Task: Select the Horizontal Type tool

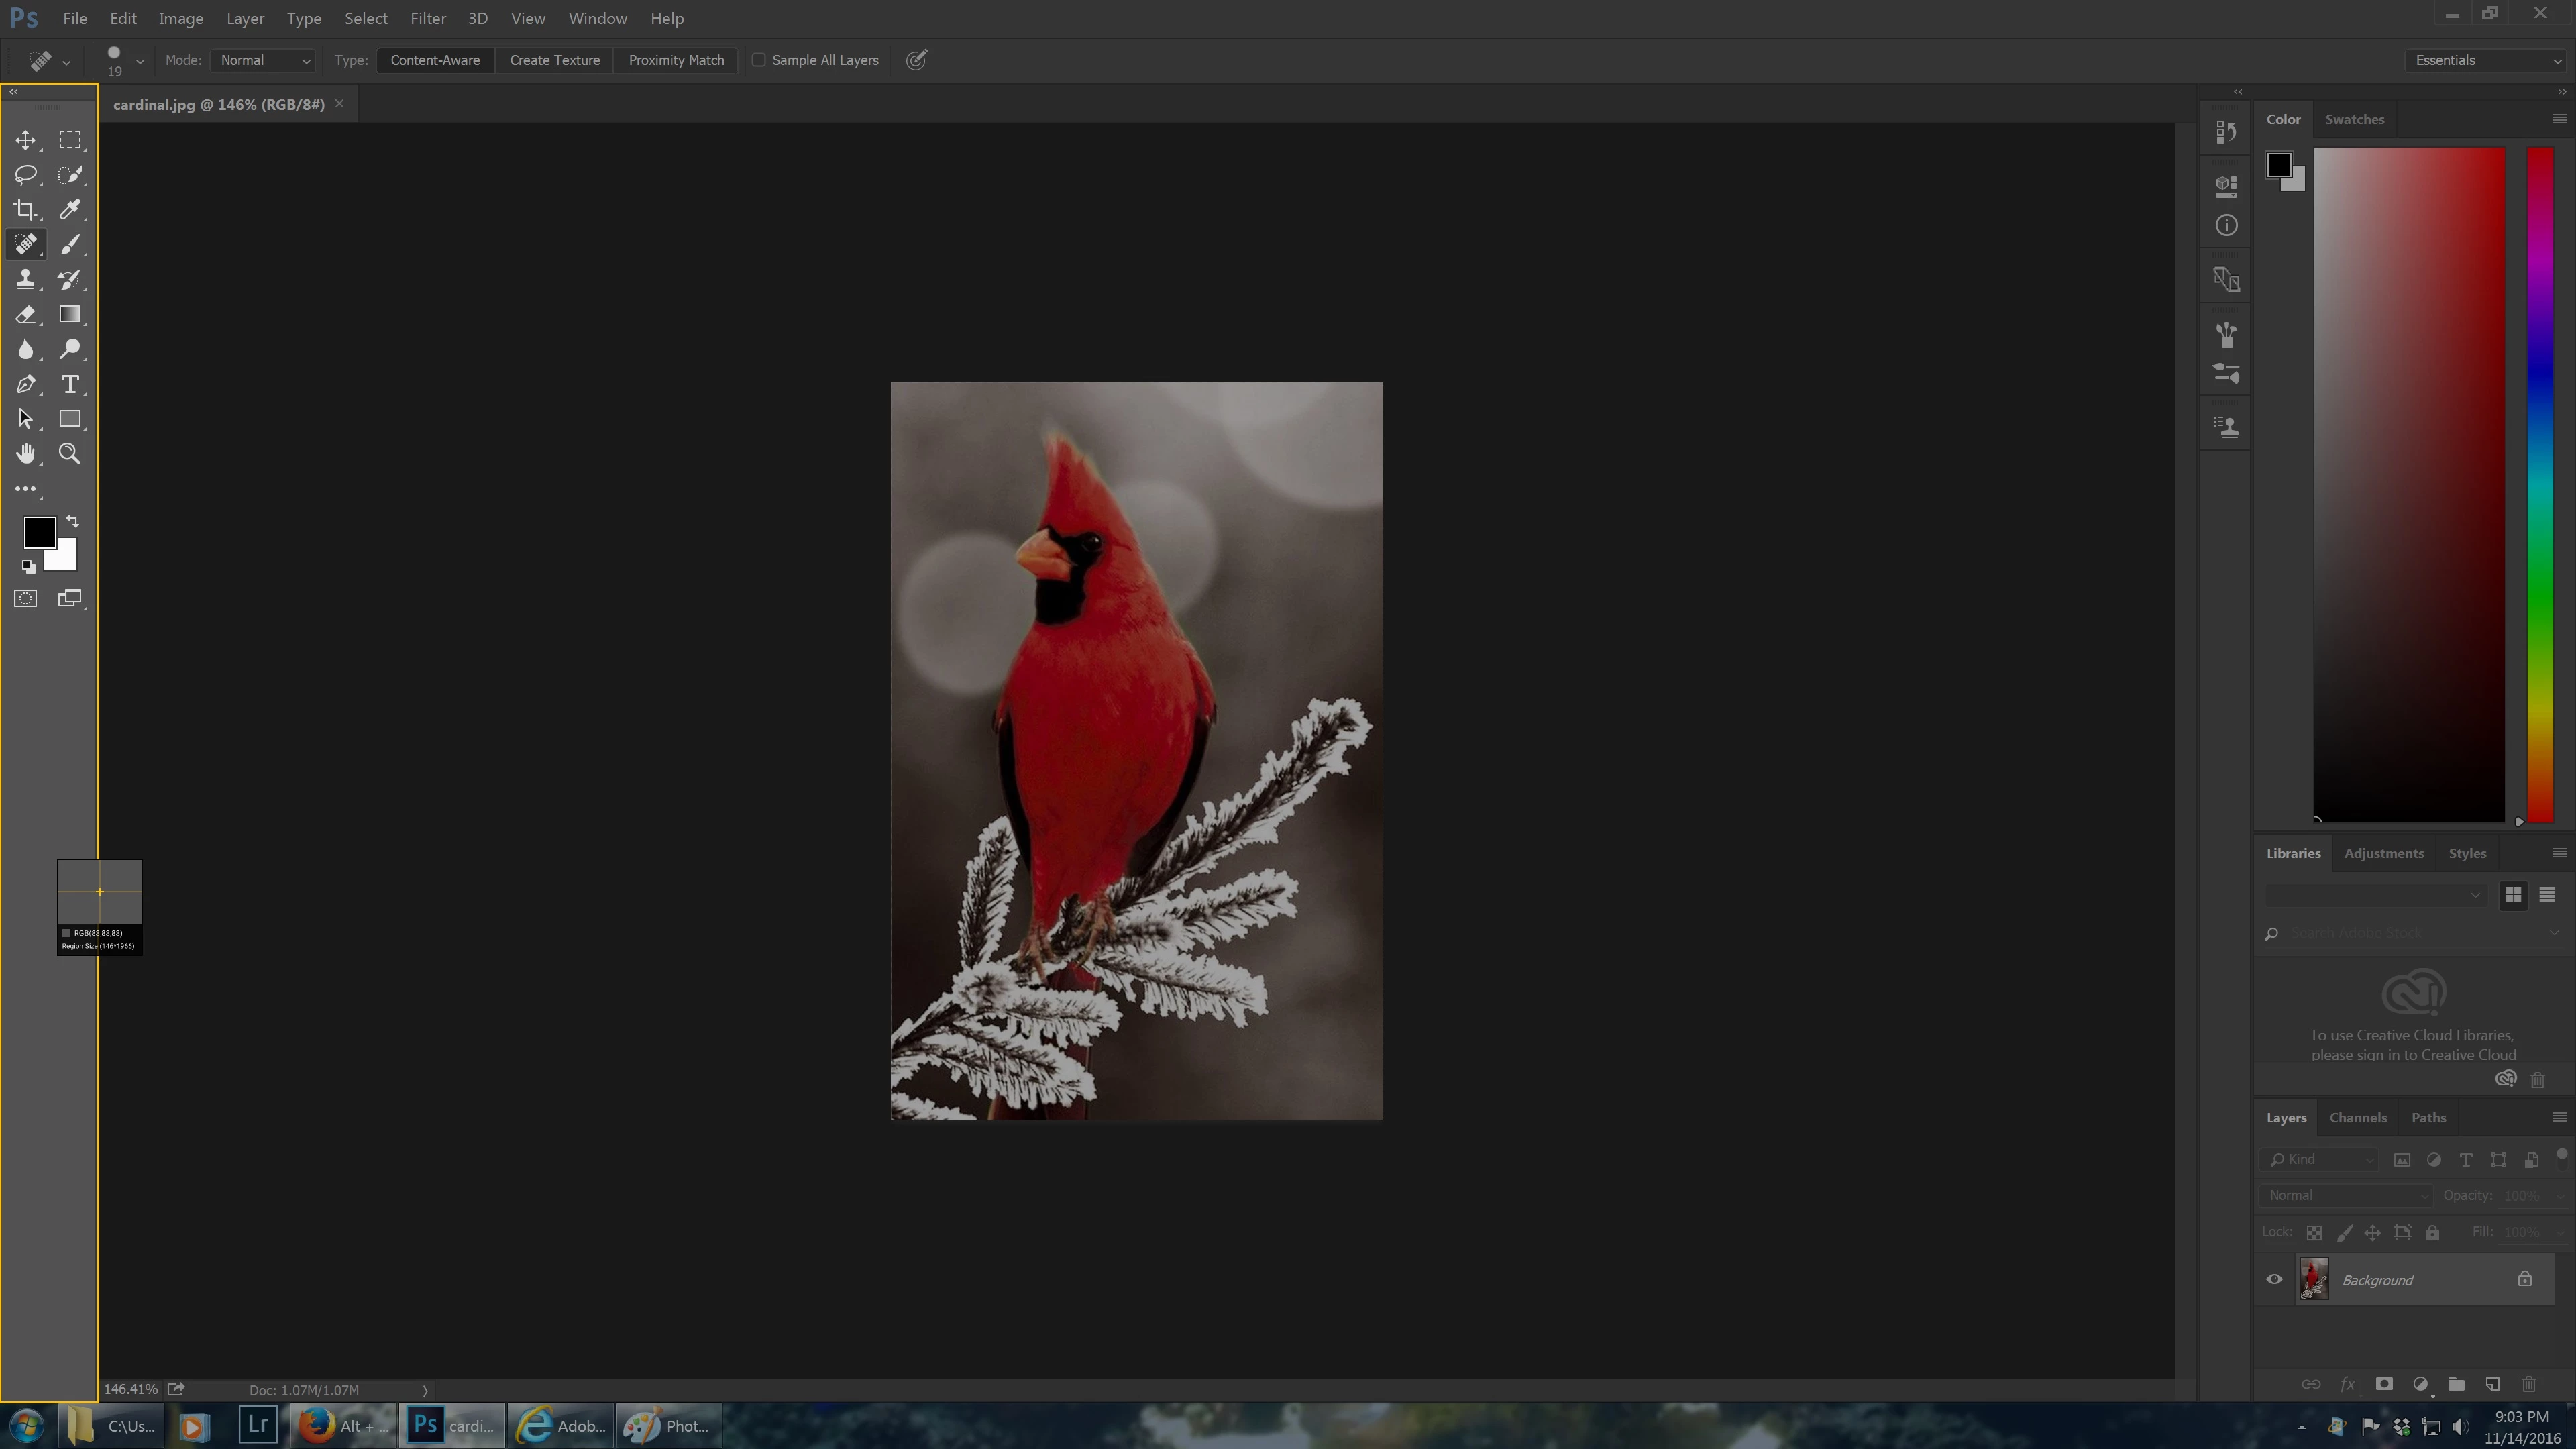Action: [70, 384]
